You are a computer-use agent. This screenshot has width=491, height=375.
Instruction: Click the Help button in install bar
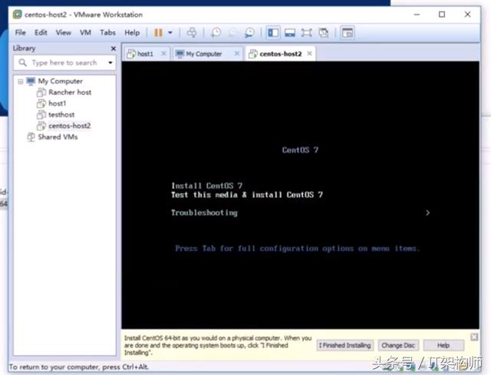[443, 345]
